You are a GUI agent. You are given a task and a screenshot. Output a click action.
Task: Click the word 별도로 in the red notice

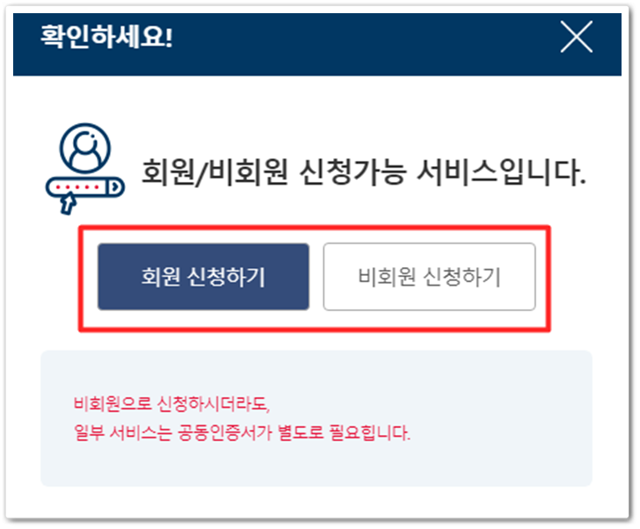point(301,432)
